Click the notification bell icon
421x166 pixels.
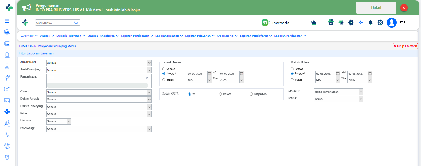pos(371,23)
